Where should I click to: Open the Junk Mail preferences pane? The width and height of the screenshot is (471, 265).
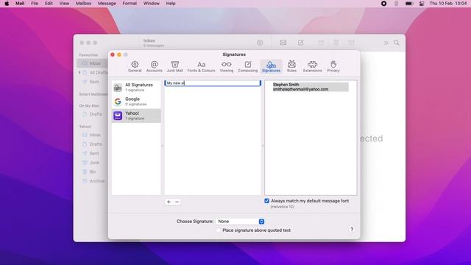[x=175, y=66]
